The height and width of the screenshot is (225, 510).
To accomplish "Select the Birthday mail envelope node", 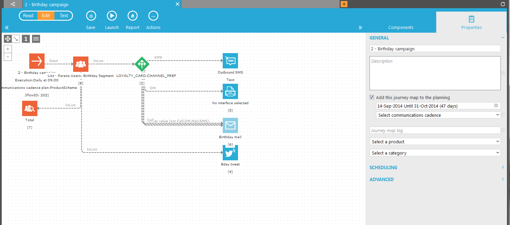I will [x=230, y=126].
